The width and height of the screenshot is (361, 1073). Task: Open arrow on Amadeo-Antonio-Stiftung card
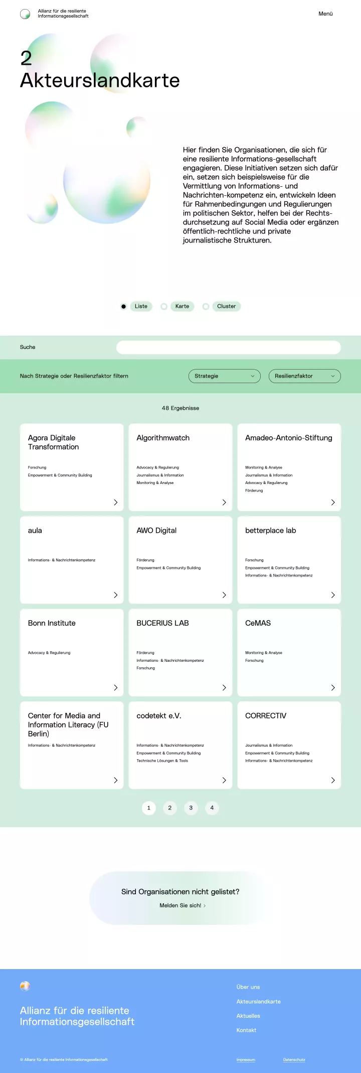(333, 502)
